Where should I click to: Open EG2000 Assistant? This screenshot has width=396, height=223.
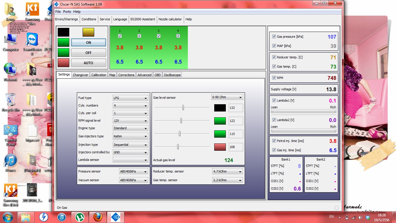click(x=143, y=19)
